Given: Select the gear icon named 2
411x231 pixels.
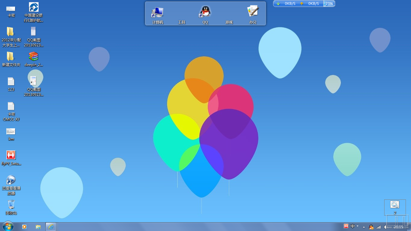Looking at the screenshot, I should [x=395, y=207].
